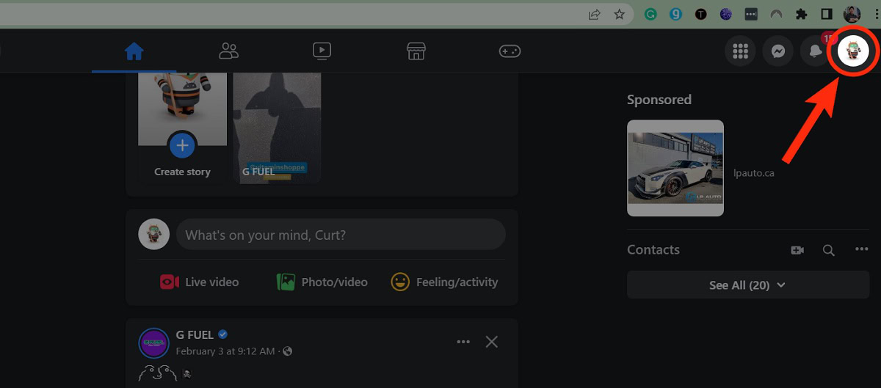Bookmark this page with the star icon
Image resolution: width=881 pixels, height=388 pixels.
click(620, 14)
